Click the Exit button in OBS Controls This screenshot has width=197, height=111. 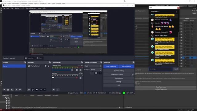tap(119, 85)
